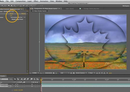The image size is (130, 92).
Task: Open the Composition viewer dropdown arrow
Action: pyautogui.click(x=59, y=8)
